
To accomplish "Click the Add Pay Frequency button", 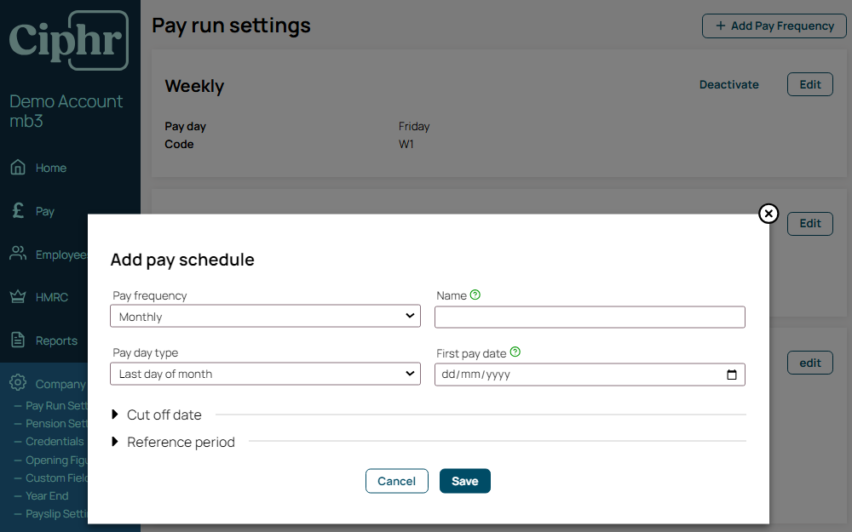I will coord(774,26).
